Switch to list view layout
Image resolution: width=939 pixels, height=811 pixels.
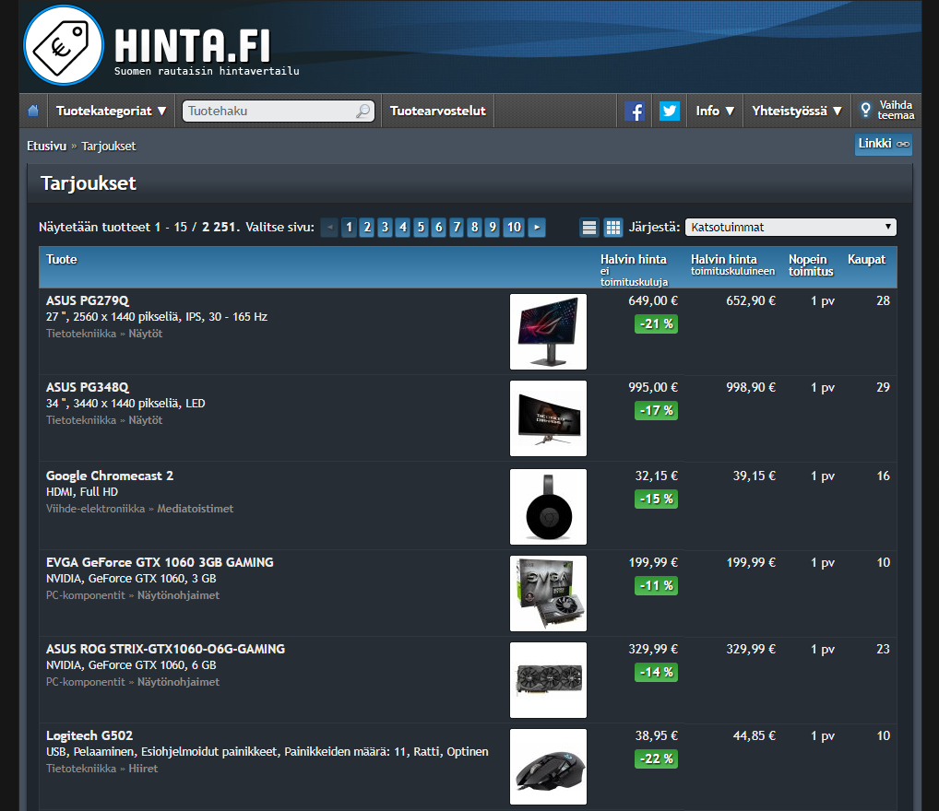pyautogui.click(x=589, y=228)
